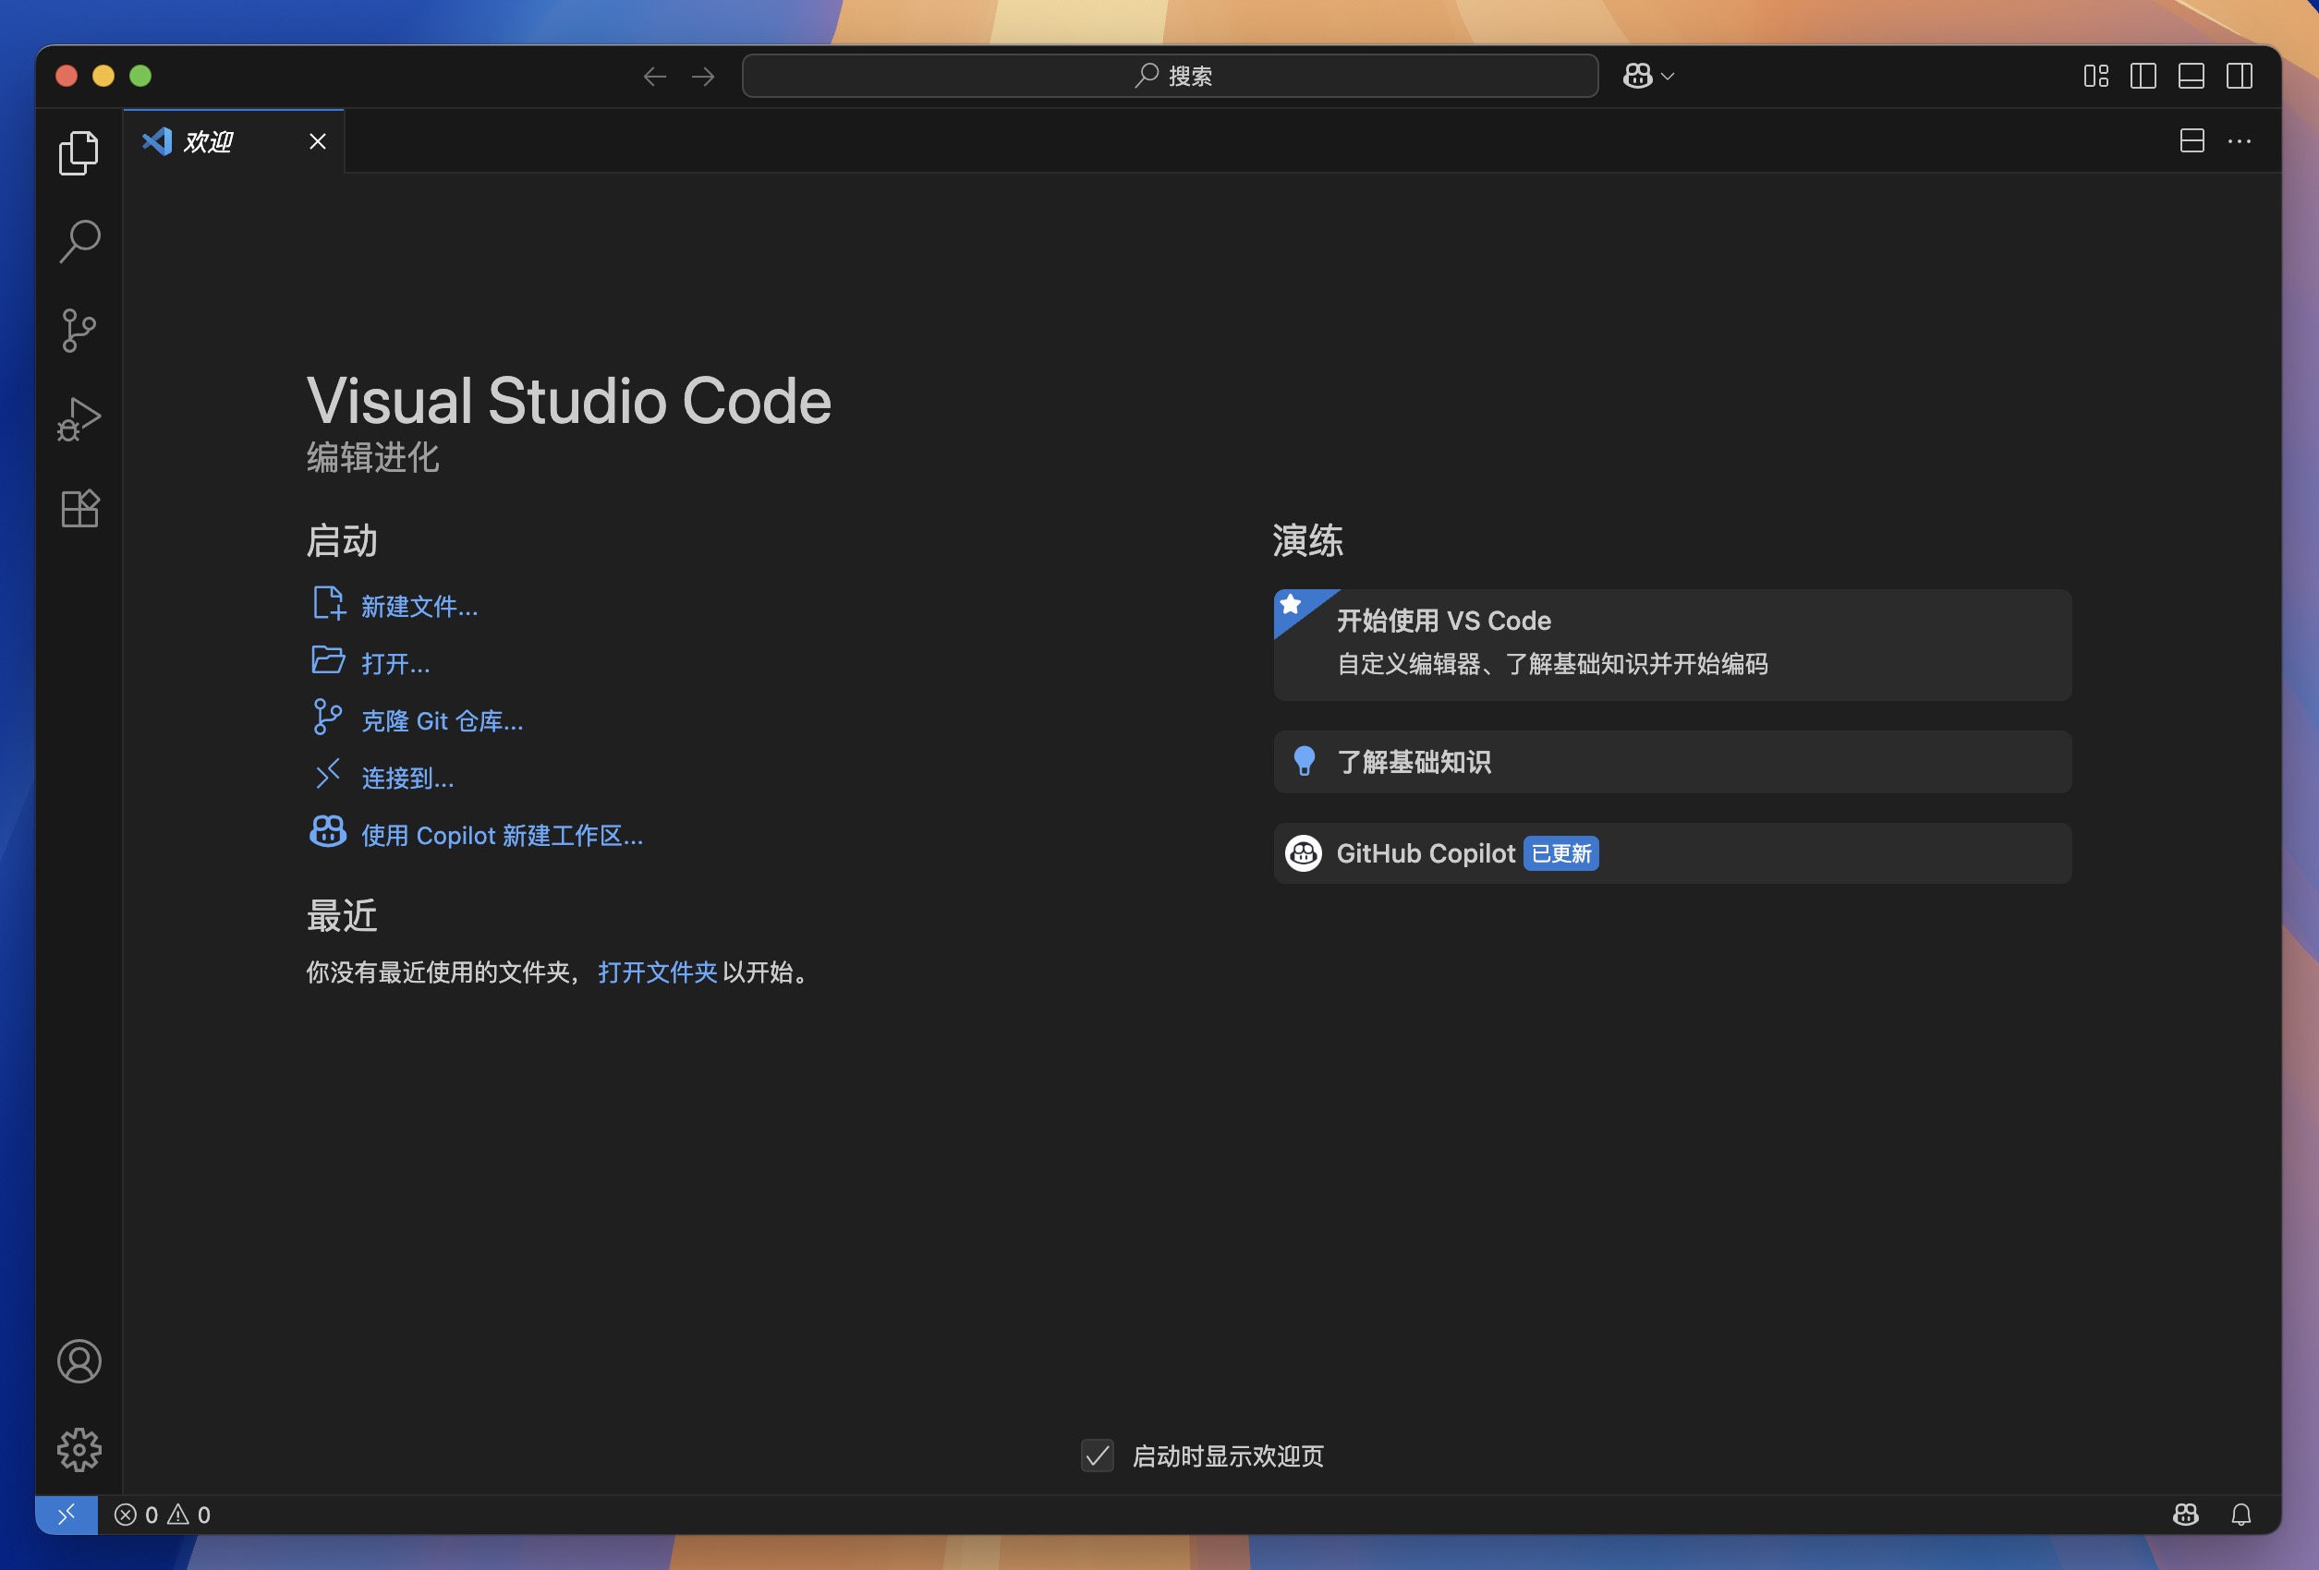The width and height of the screenshot is (2319, 1570).
Task: Close the 欢迎 tab
Action: [317, 141]
